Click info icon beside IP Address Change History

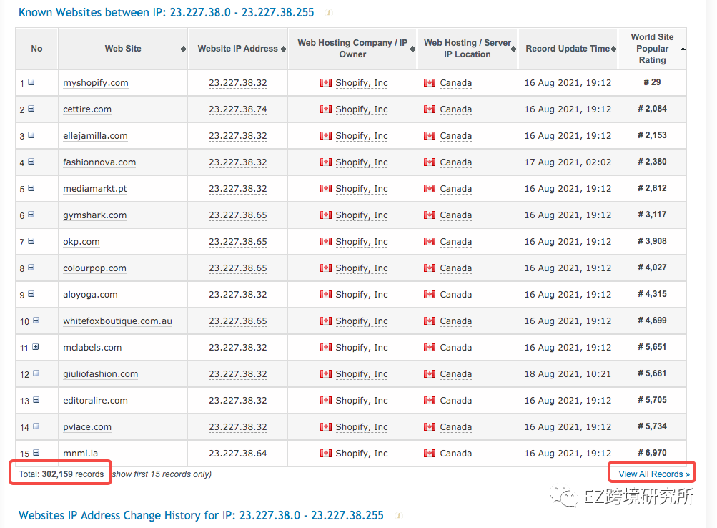pyautogui.click(x=398, y=516)
